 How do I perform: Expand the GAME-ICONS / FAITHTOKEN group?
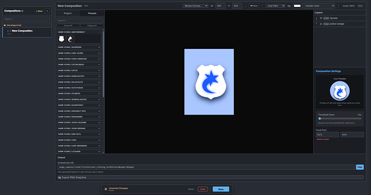pos(79,88)
